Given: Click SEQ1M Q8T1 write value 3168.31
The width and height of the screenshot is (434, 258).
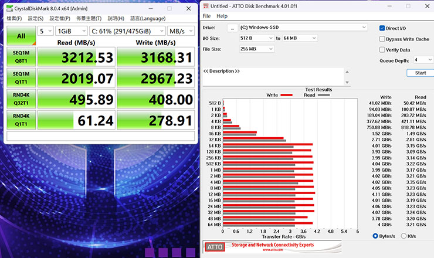Looking at the screenshot, I should pos(156,57).
